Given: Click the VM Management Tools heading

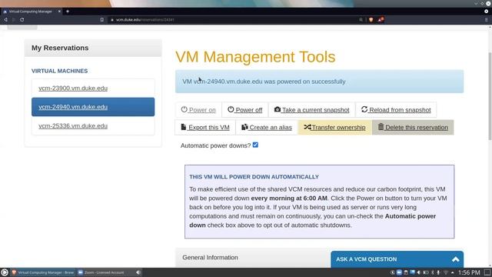Looking at the screenshot, I should click(x=255, y=57).
